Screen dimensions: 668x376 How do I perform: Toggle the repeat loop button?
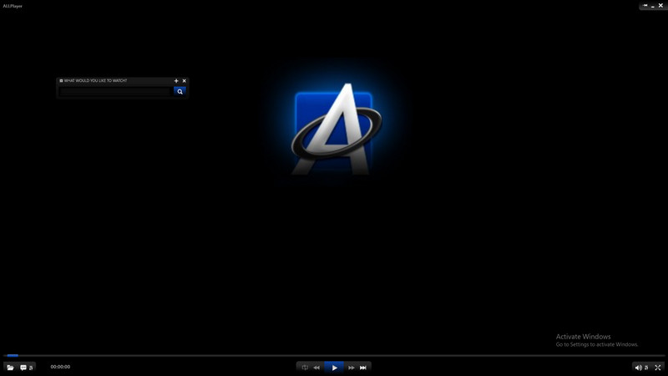point(305,368)
